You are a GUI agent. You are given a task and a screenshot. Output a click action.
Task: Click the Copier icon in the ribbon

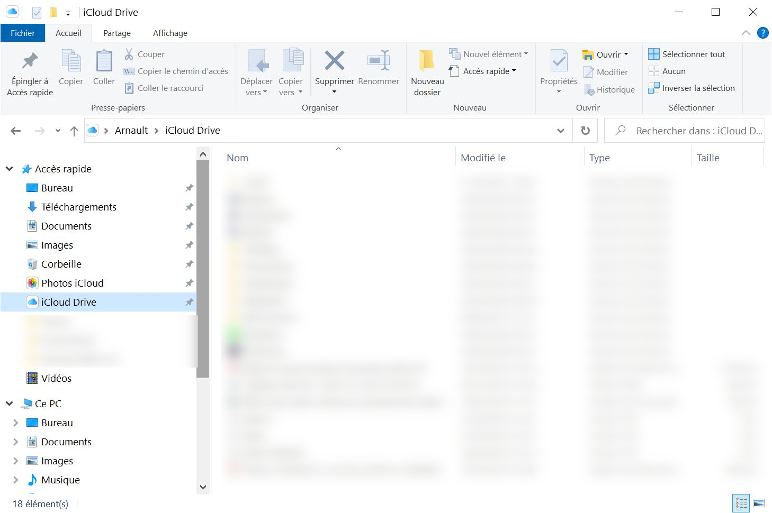tap(70, 68)
